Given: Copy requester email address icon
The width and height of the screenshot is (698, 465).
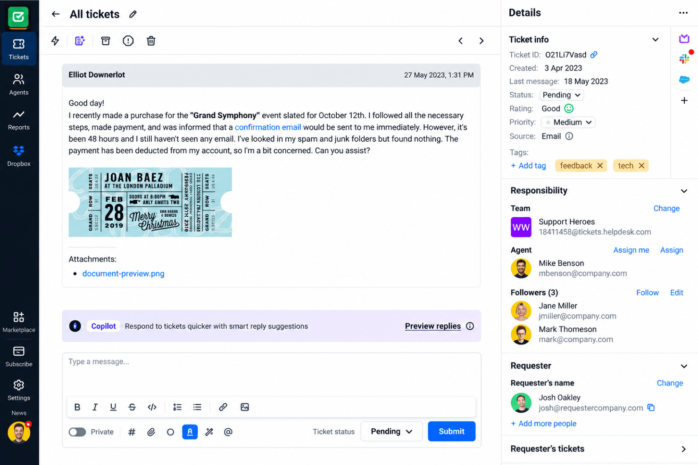Looking at the screenshot, I should tap(651, 408).
